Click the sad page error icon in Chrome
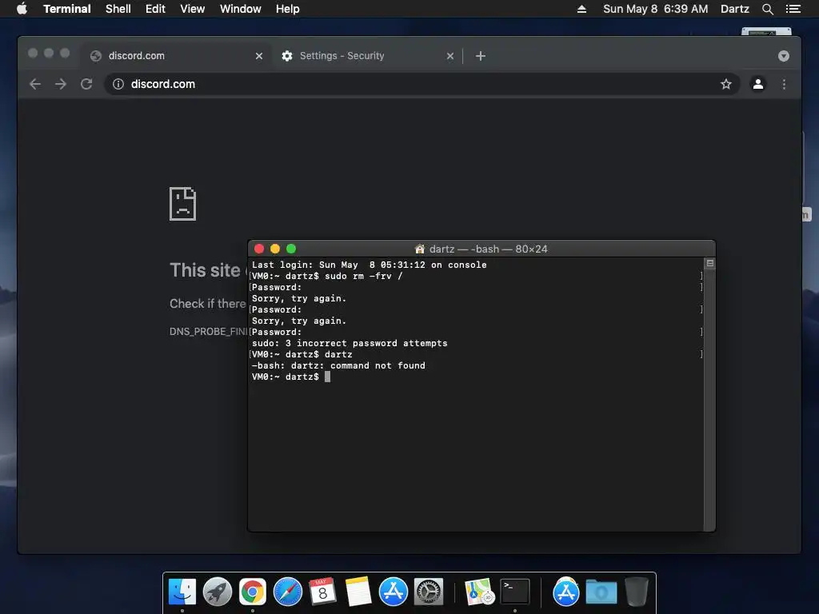This screenshot has height=614, width=819. (183, 204)
